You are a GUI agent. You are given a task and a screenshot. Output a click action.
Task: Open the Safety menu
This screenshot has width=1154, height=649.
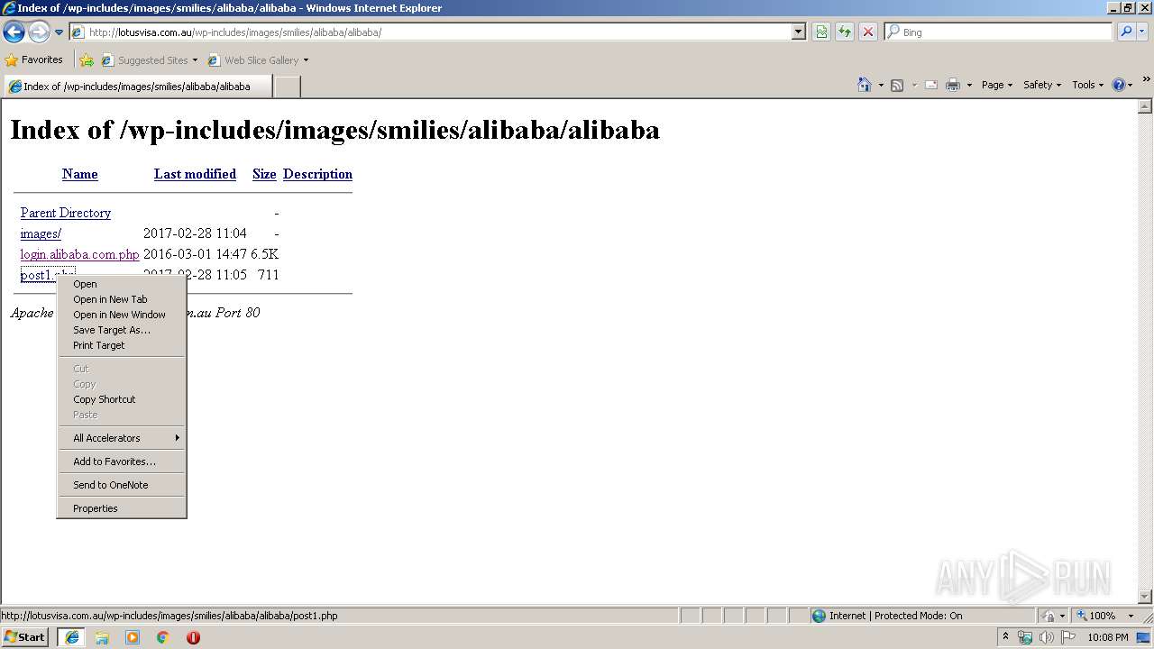tap(1042, 85)
